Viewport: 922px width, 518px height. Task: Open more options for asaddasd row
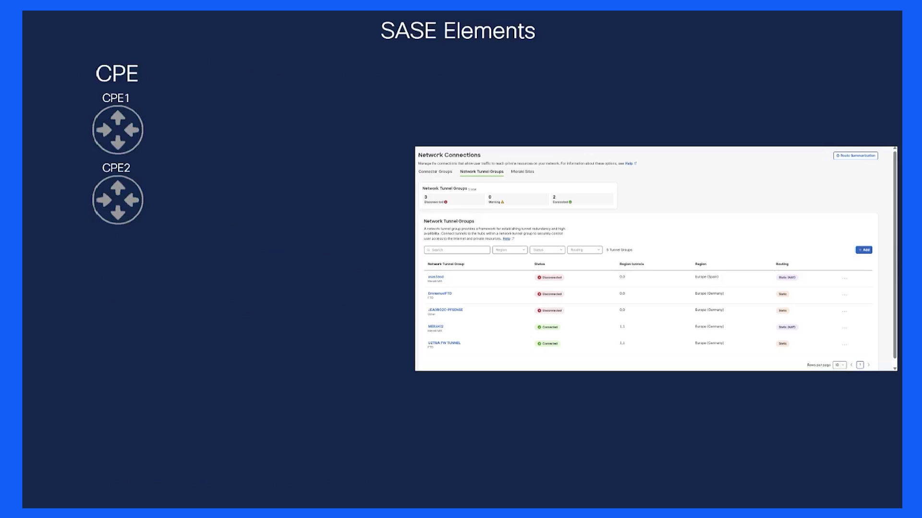tap(845, 278)
